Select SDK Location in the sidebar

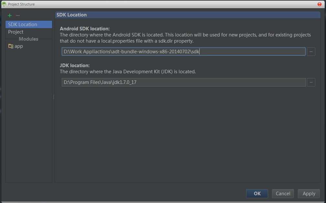[23, 25]
